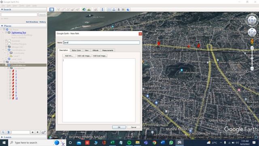Click the Windows Start button
Screen dimensions: 259x146
pos(4,142)
